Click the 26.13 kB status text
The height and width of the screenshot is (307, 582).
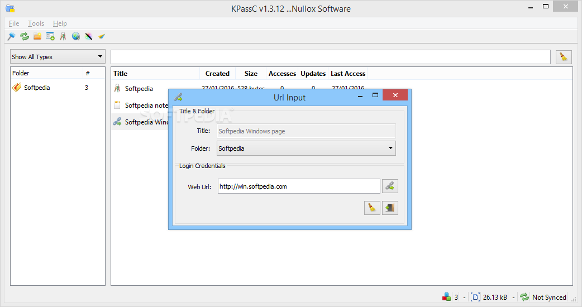click(x=495, y=297)
